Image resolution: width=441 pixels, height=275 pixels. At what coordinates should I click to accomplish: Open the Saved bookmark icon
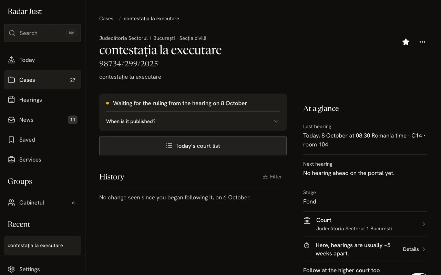[x=11, y=140]
